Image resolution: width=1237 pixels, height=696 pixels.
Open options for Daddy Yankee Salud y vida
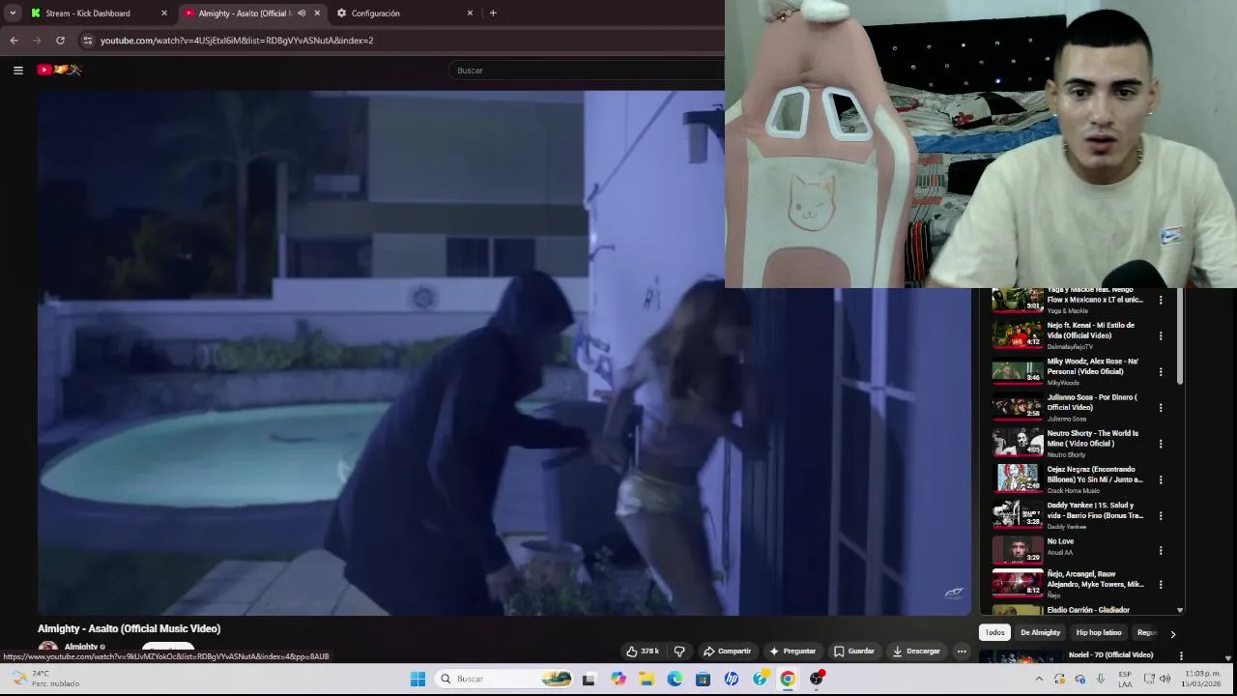pos(1161,515)
